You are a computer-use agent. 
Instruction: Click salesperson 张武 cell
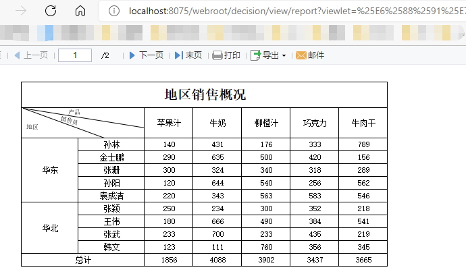pos(111,234)
